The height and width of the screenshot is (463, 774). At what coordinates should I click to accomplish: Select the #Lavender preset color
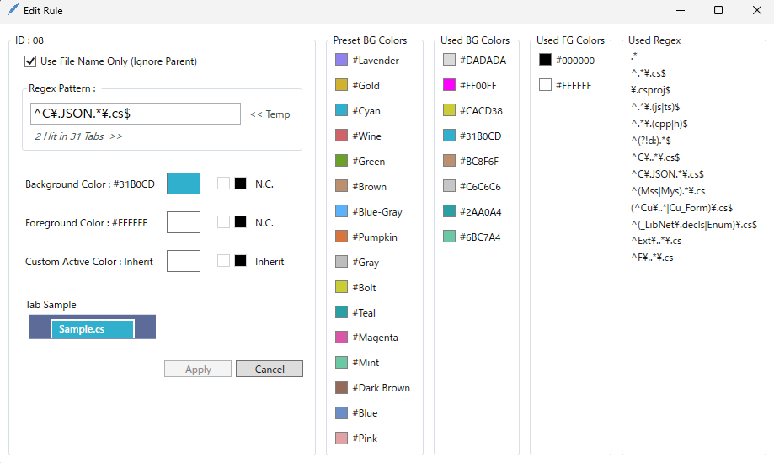pyautogui.click(x=367, y=61)
